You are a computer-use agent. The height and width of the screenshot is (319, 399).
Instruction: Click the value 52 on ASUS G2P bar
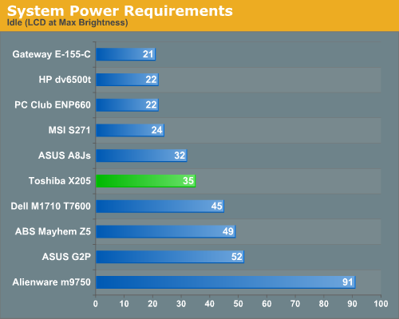[x=237, y=257]
